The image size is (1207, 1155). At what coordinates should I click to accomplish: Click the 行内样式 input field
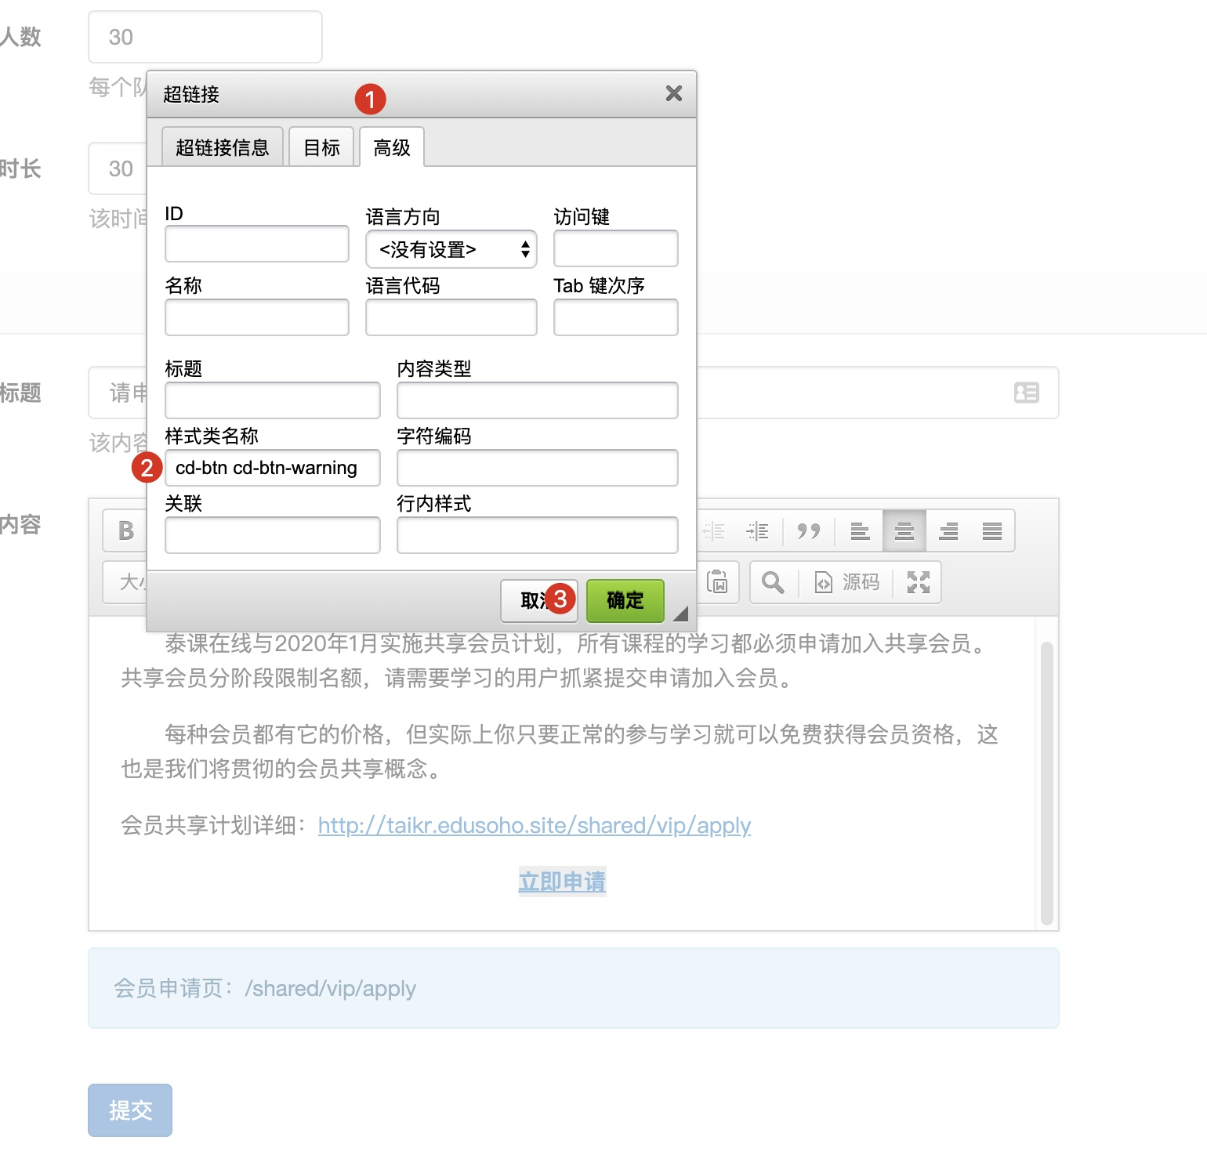(538, 535)
